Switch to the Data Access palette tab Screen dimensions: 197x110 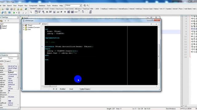[60, 9]
